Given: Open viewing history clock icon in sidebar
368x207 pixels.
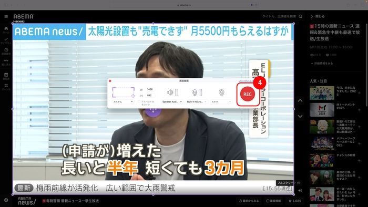Looking at the screenshot, I should [x=6, y=51].
